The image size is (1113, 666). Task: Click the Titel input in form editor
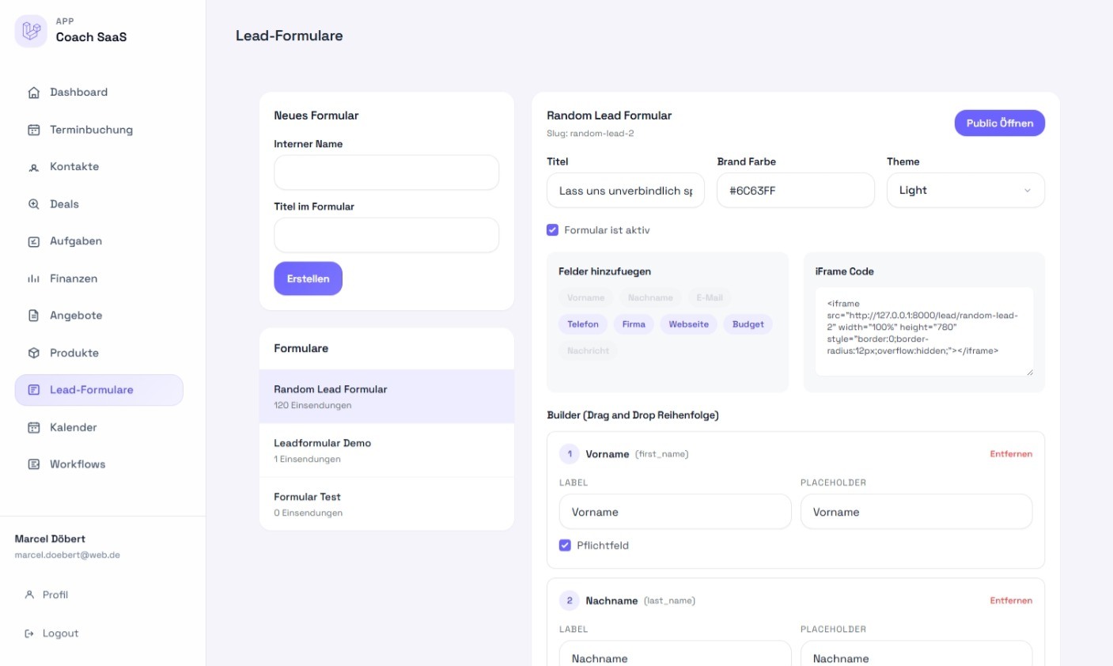(x=626, y=191)
